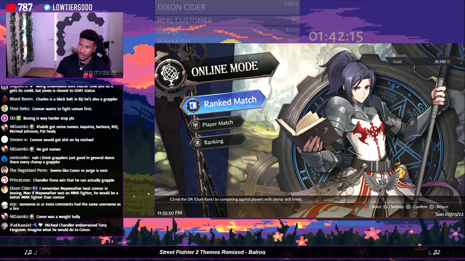This screenshot has height=261, width=465.
Task: Click the Street Fighter 2 song title
Action: tap(213, 252)
